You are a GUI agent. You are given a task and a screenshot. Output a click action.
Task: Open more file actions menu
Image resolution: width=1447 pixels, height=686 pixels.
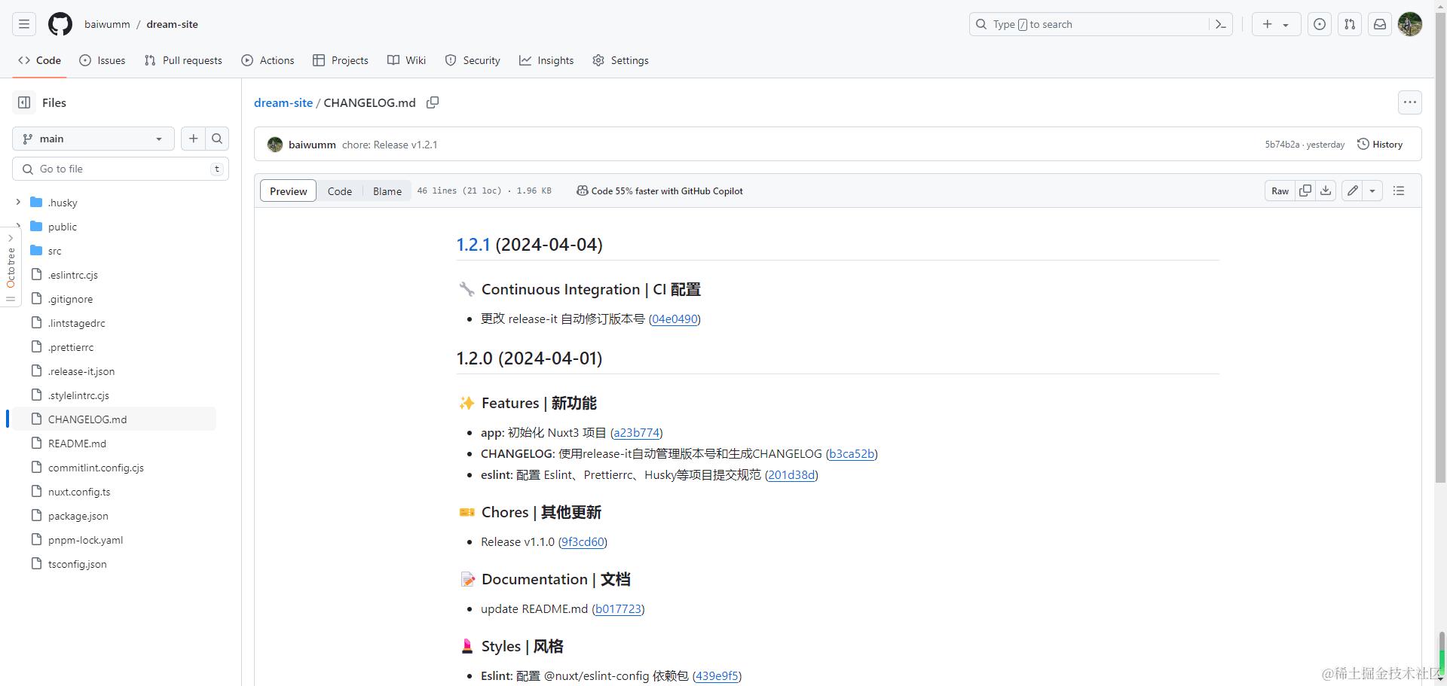tap(1410, 102)
